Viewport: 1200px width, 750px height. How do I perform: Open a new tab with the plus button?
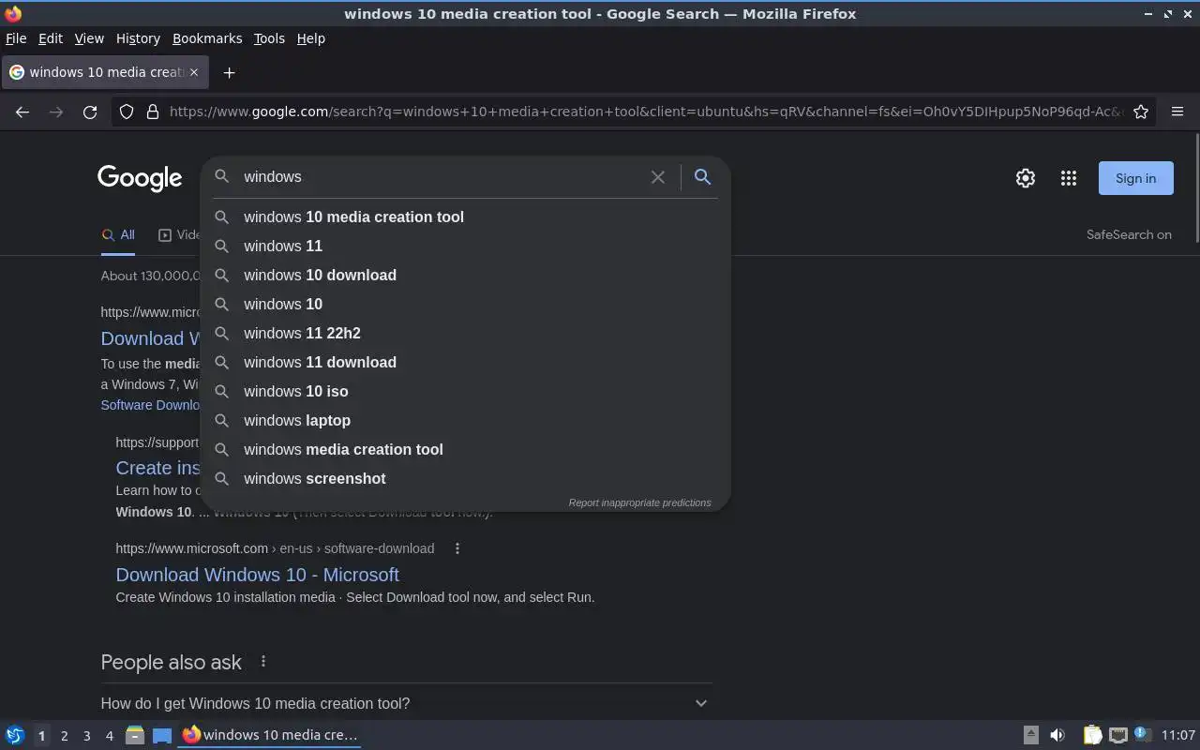coord(229,72)
